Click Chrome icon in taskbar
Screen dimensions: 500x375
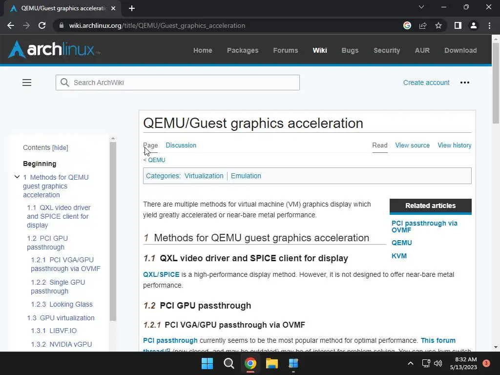pyautogui.click(x=250, y=363)
